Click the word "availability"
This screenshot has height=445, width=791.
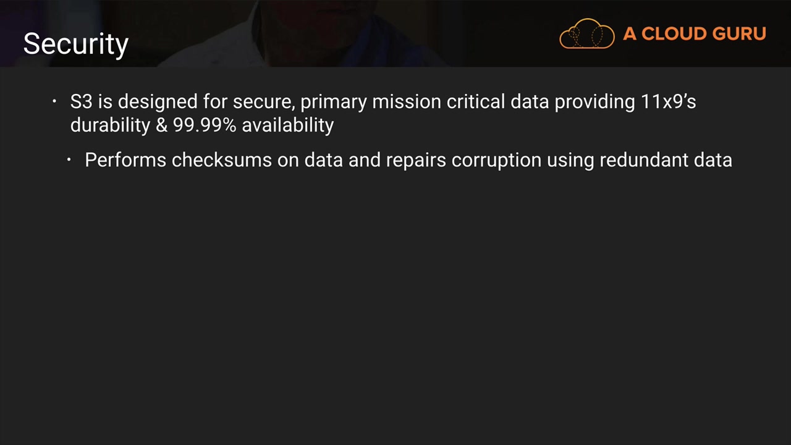point(287,125)
